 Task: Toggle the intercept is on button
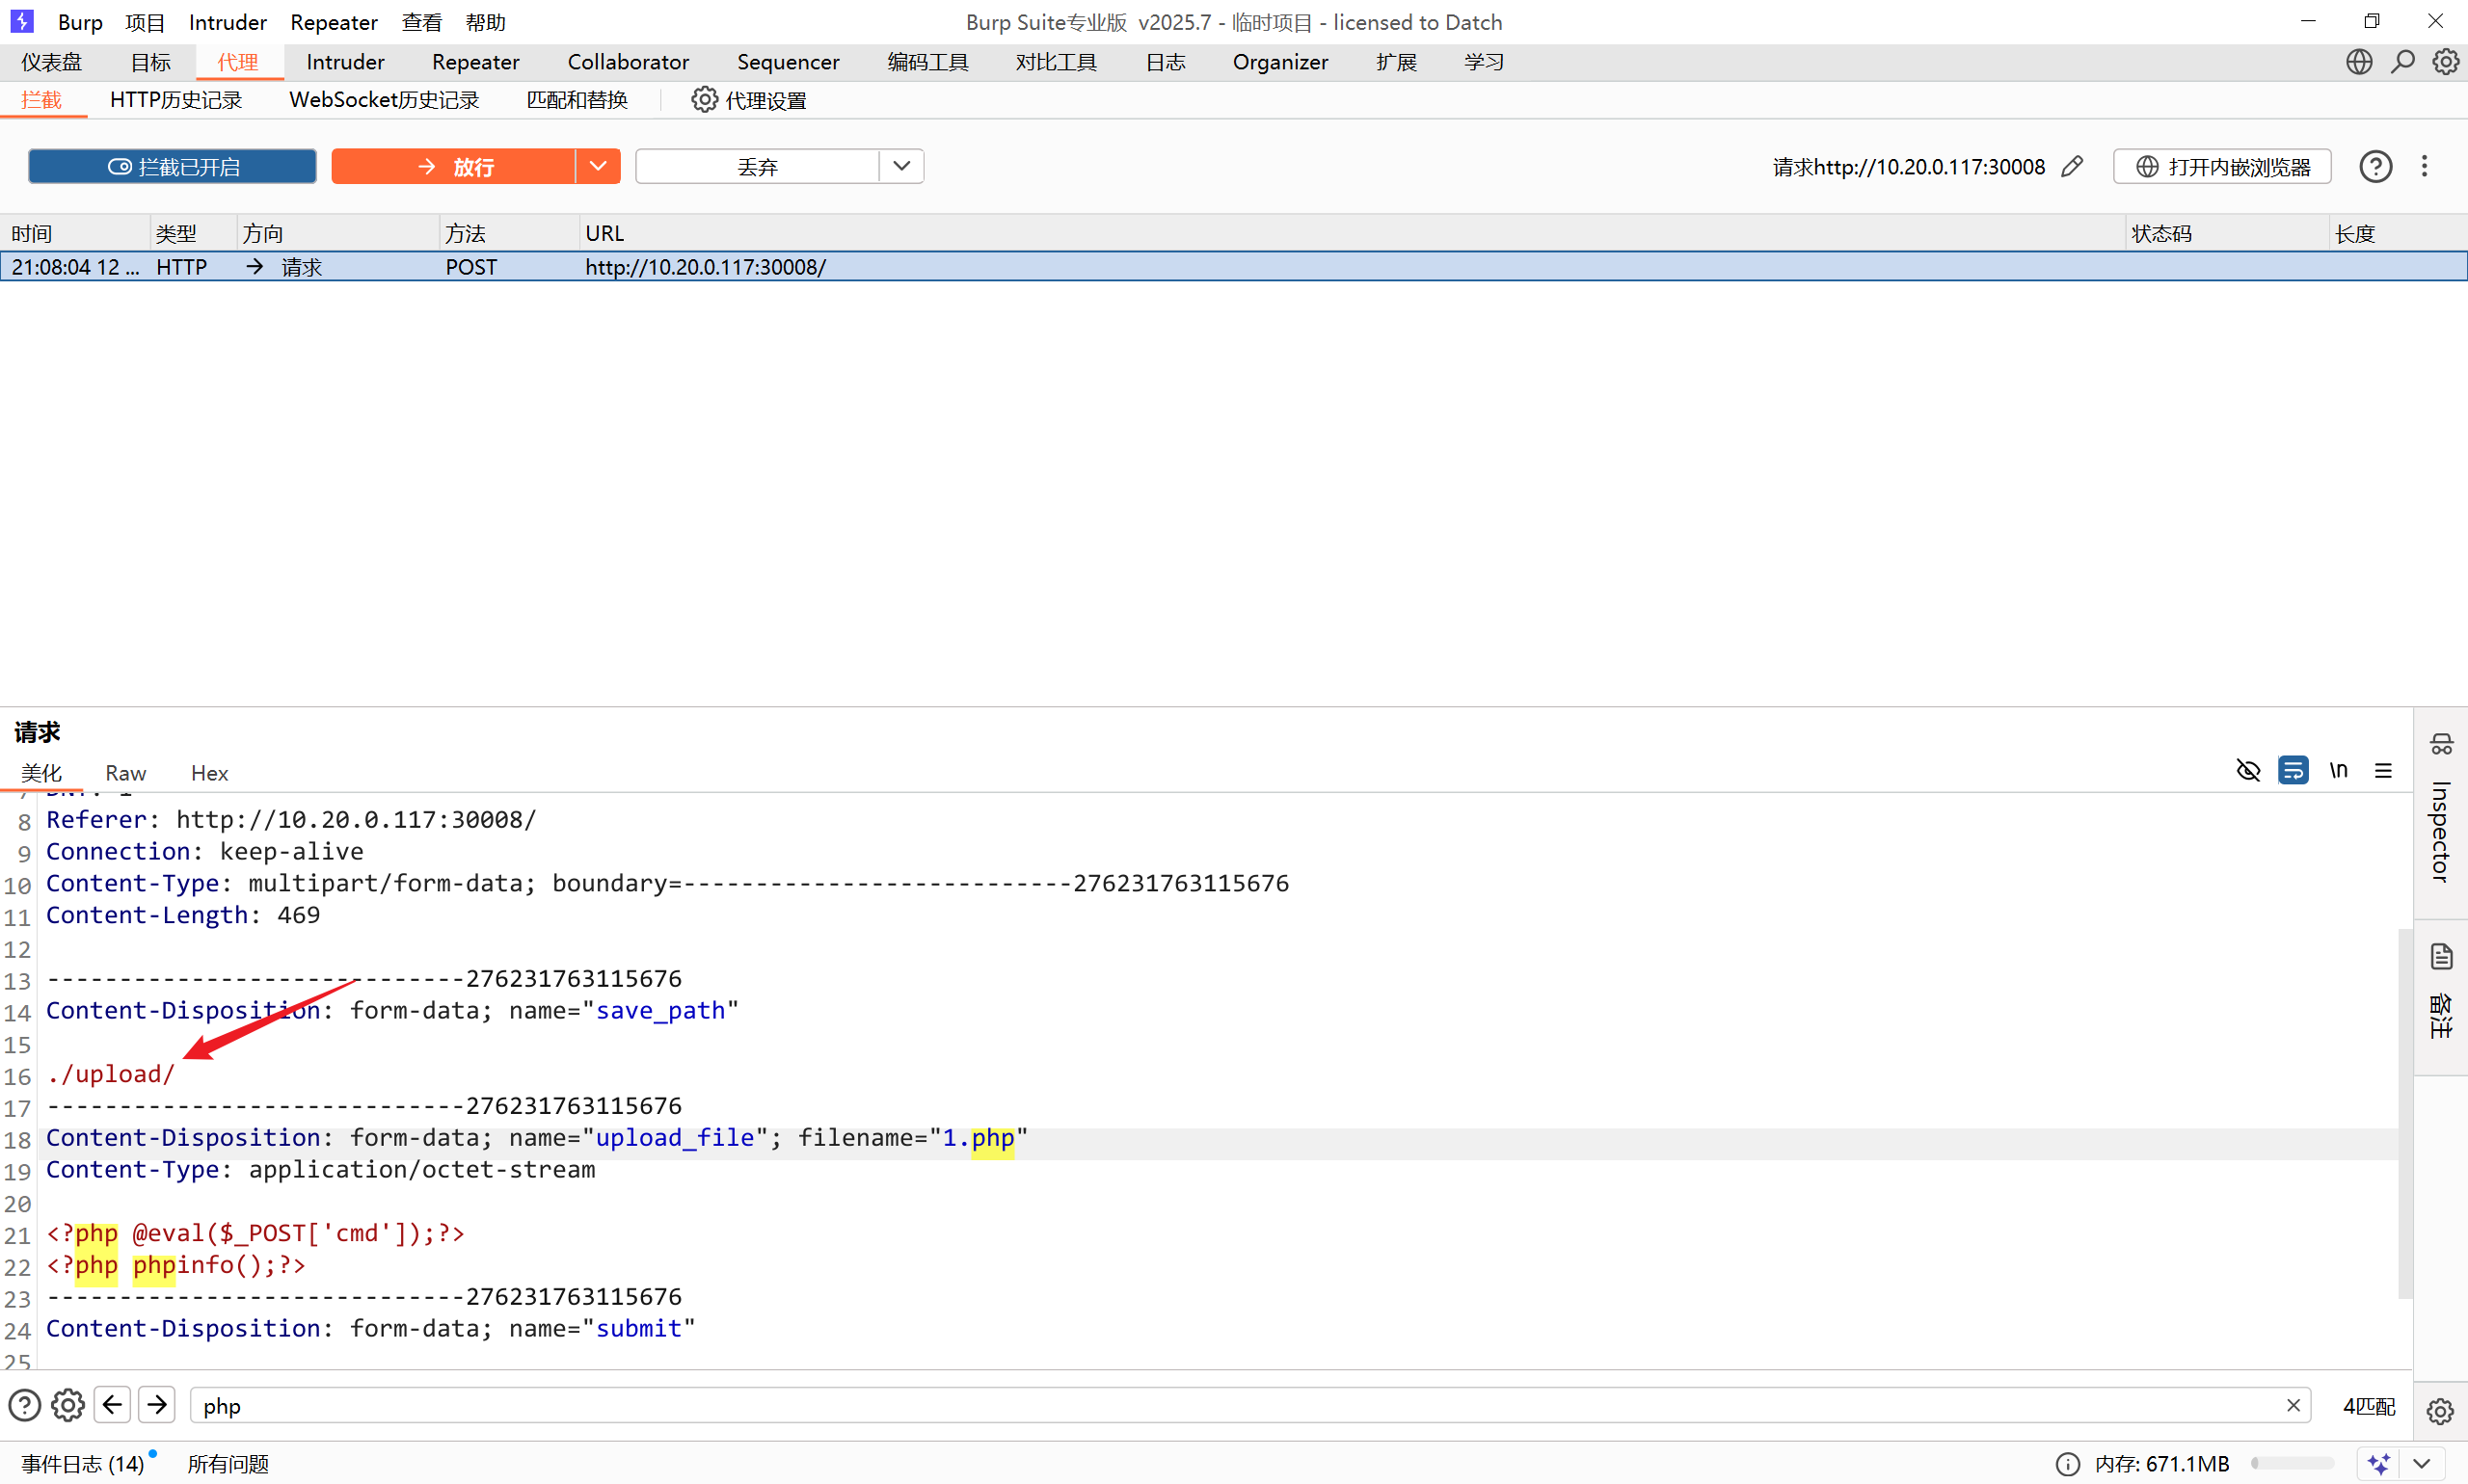pos(174,166)
